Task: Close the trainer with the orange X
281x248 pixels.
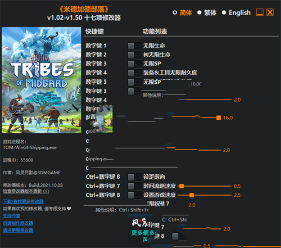Action: (270, 12)
